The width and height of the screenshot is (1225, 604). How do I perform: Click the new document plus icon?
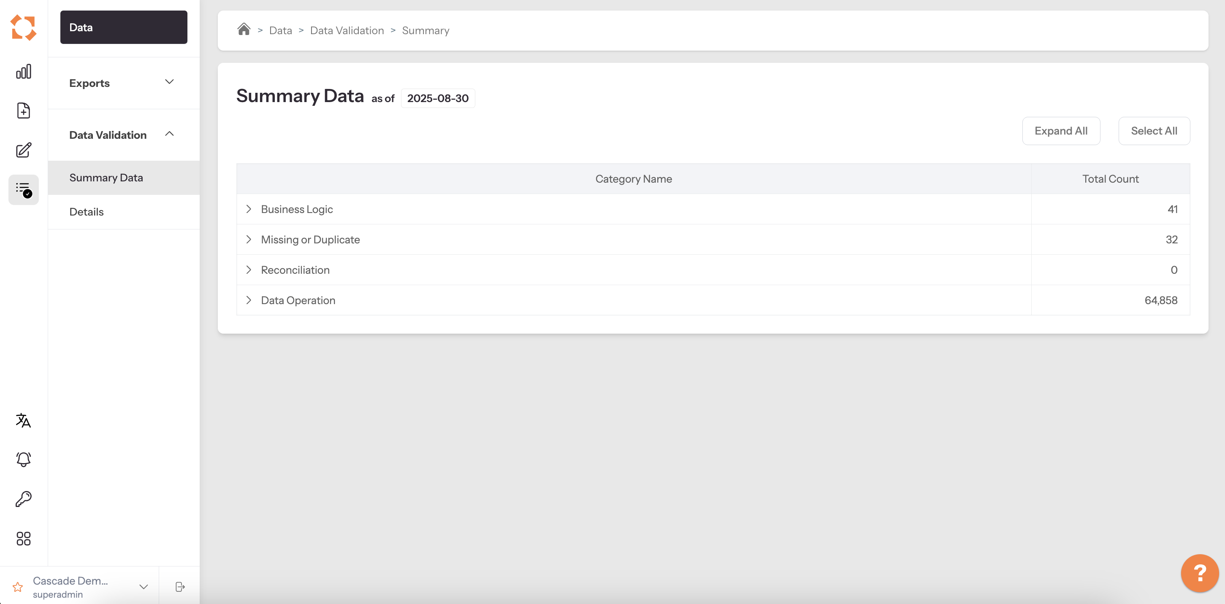coord(23,111)
